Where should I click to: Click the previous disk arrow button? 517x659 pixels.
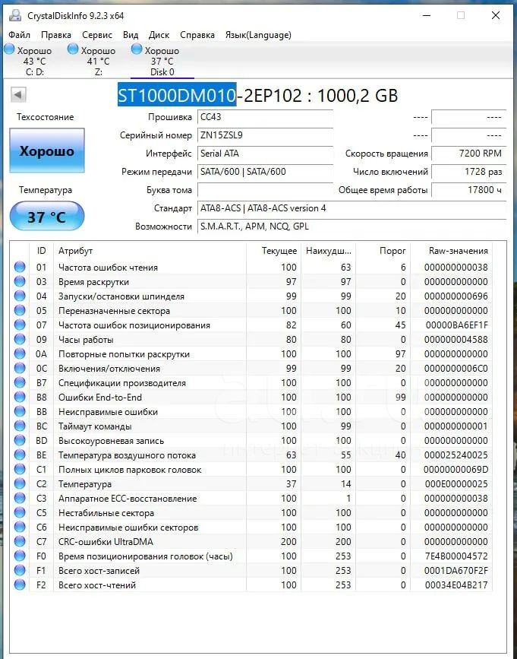[18, 94]
